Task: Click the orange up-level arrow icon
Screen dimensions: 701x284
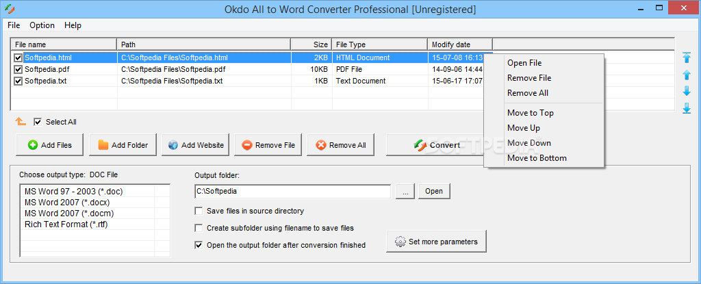Action: click(21, 121)
